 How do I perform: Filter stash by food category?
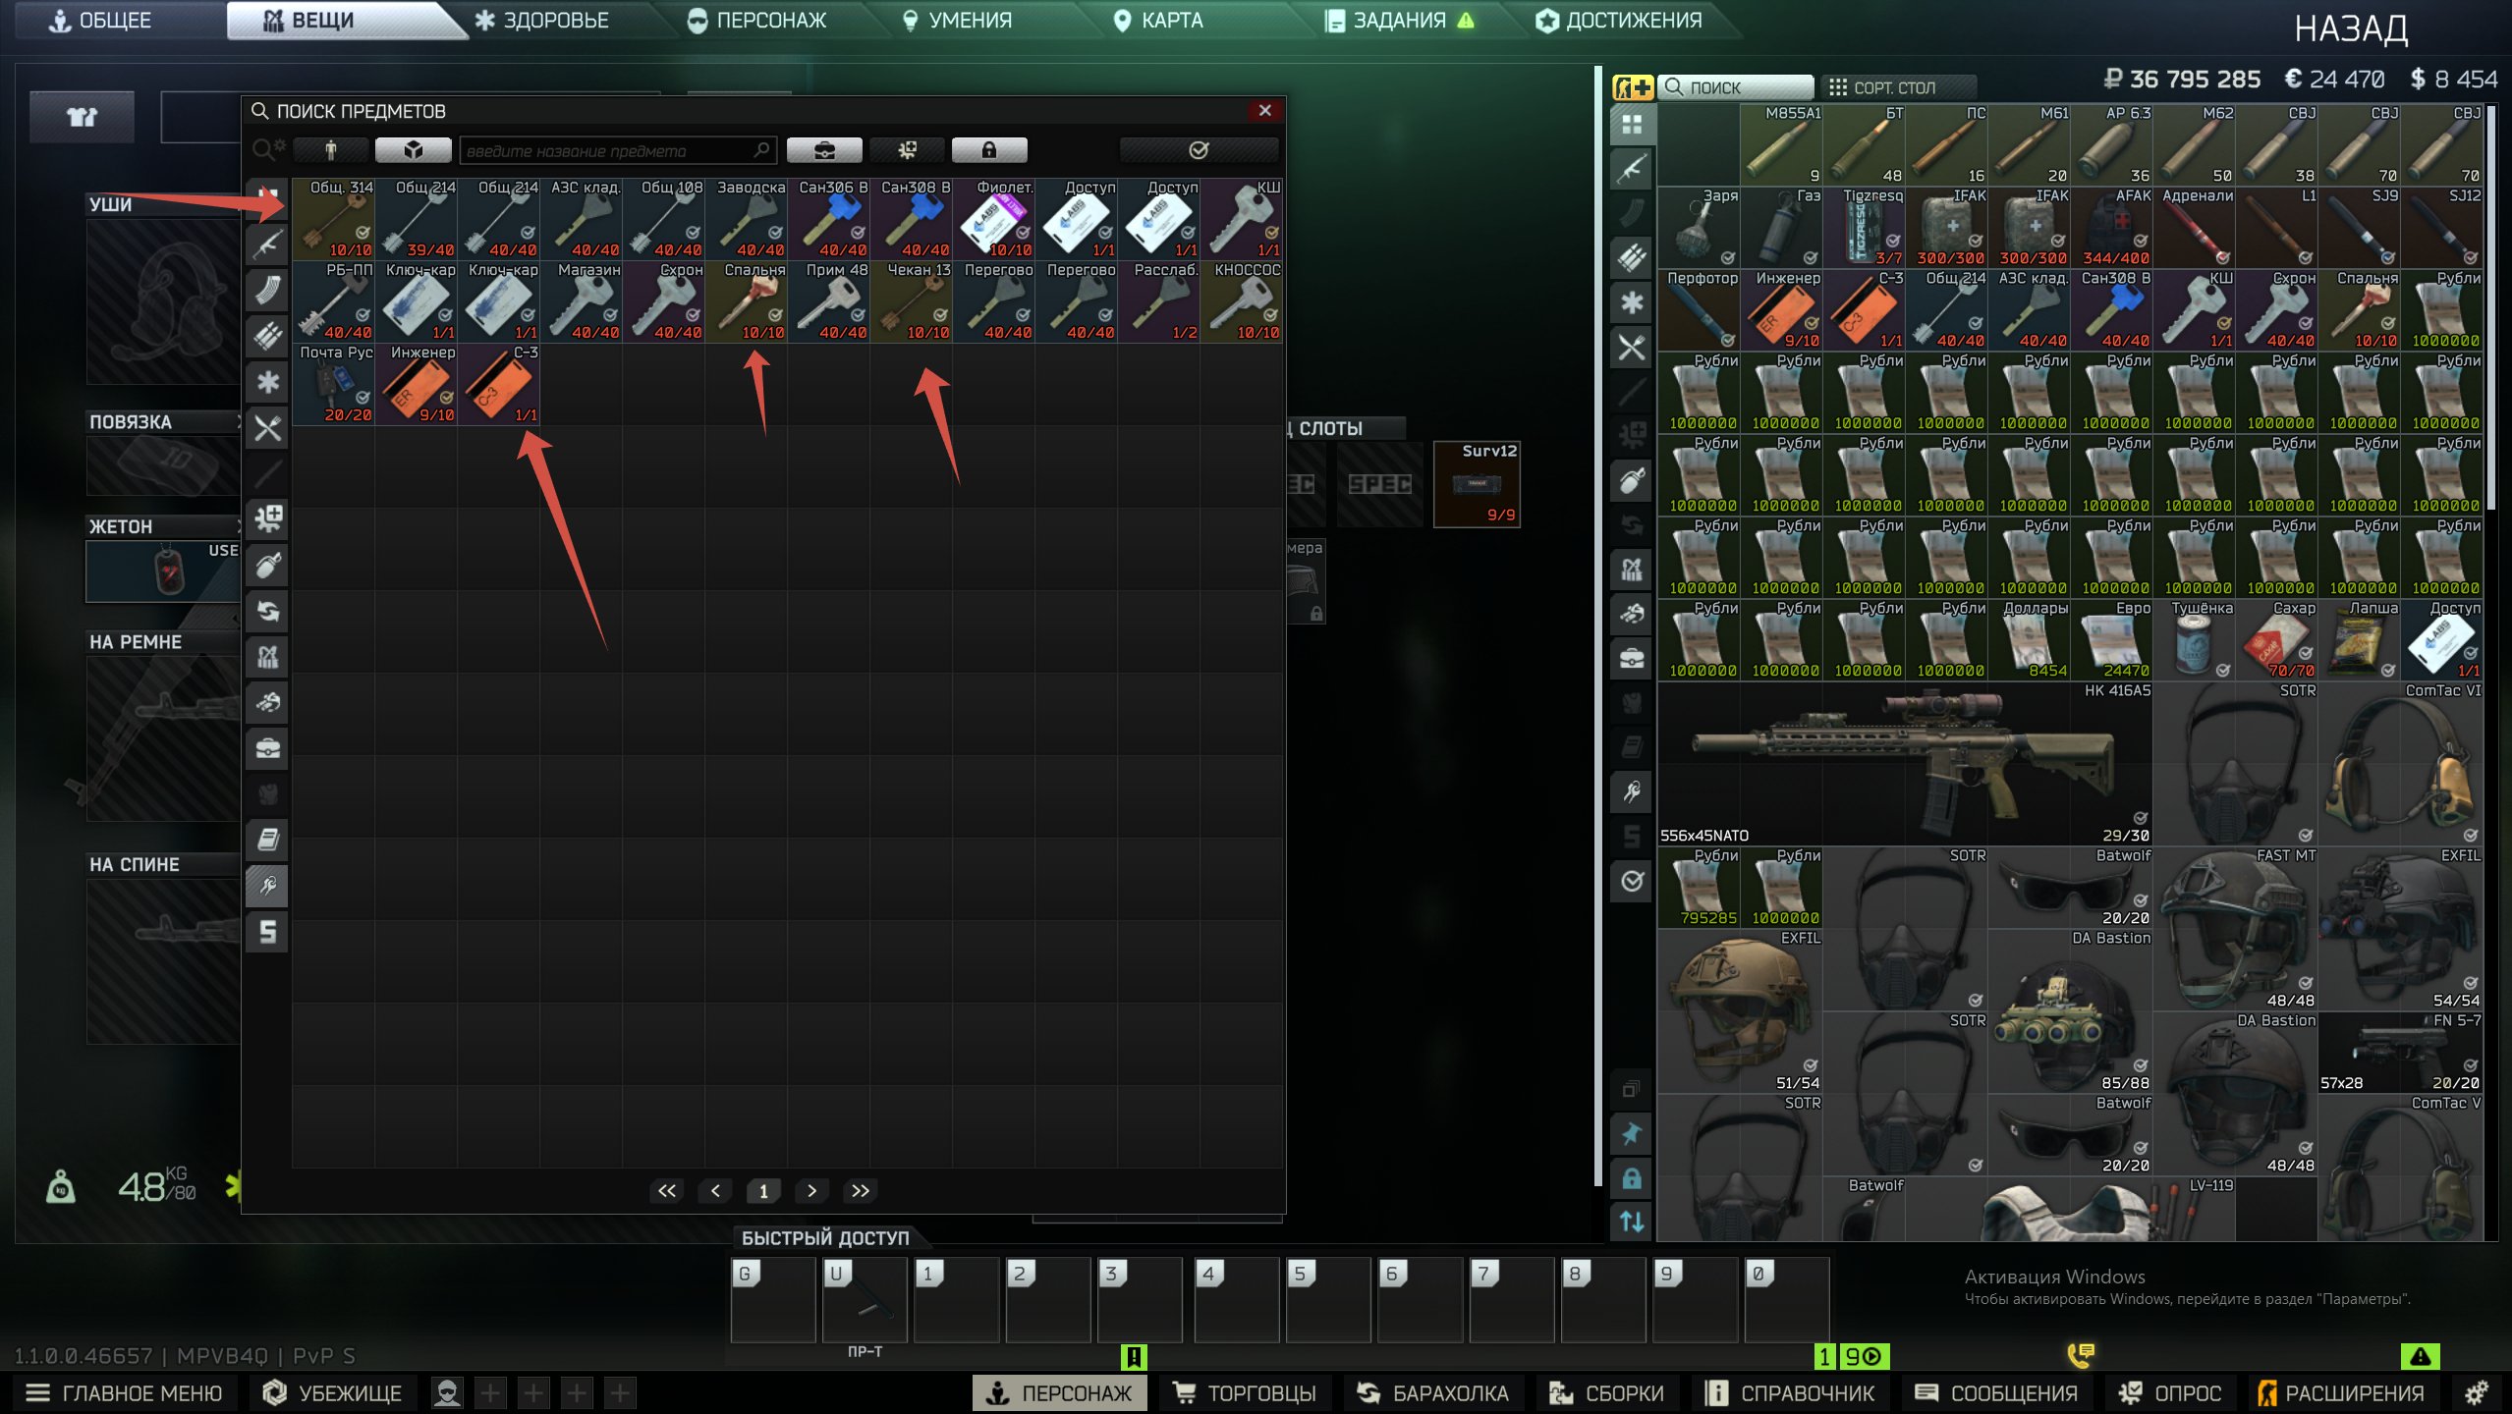tap(1632, 347)
